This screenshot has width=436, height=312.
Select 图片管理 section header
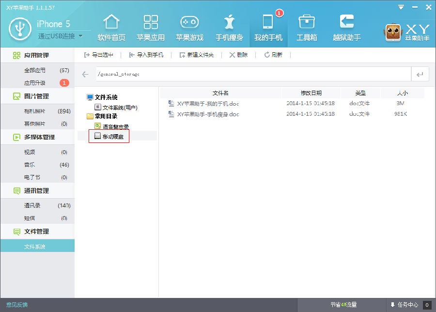37,96
